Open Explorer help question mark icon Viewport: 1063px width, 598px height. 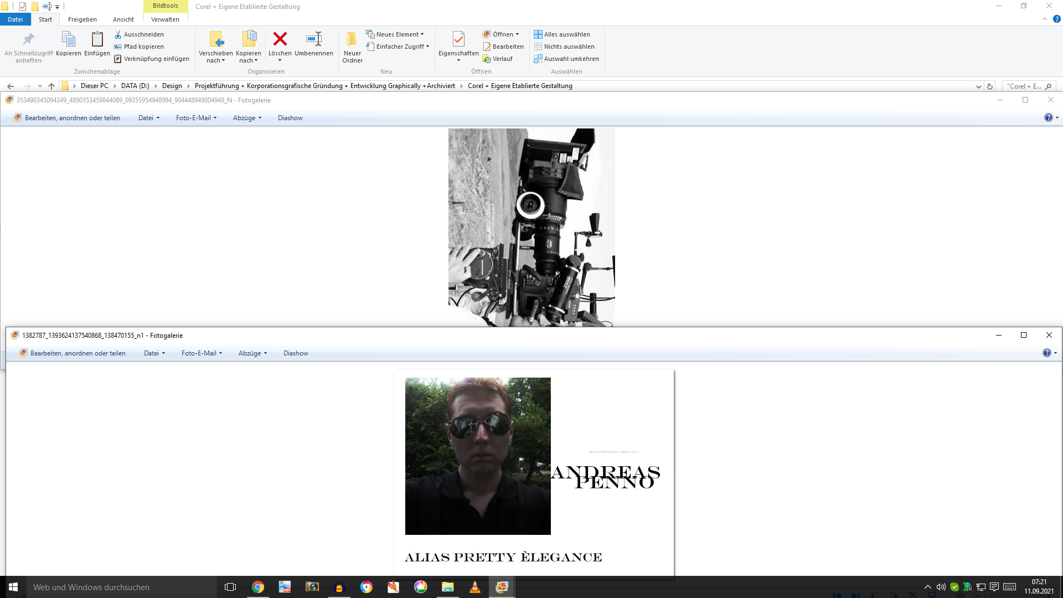[1056, 19]
